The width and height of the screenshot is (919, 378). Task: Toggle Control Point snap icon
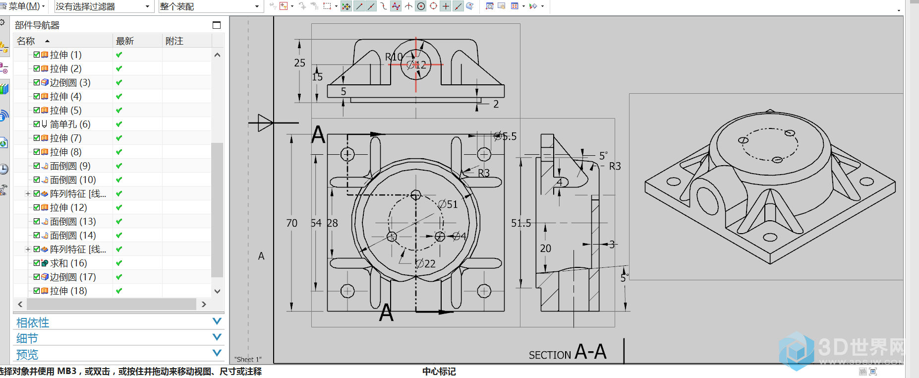383,6
